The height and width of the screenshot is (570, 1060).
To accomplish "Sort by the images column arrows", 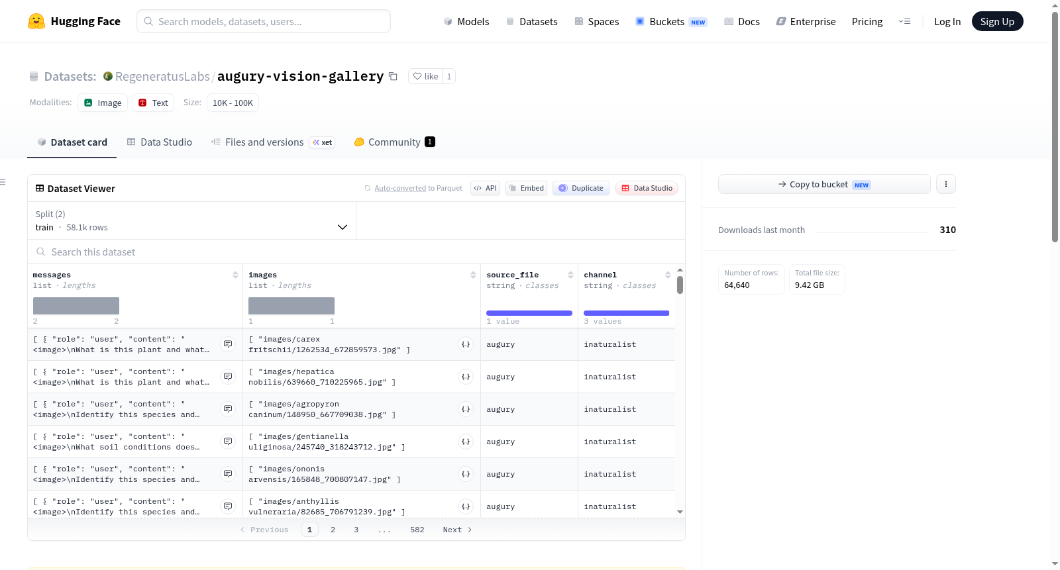I will (x=473, y=275).
